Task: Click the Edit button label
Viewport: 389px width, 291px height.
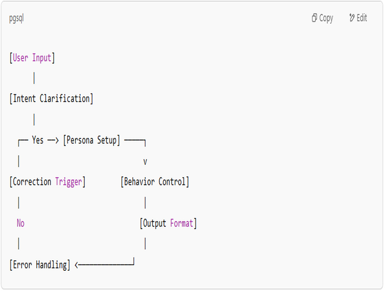Action: point(362,18)
